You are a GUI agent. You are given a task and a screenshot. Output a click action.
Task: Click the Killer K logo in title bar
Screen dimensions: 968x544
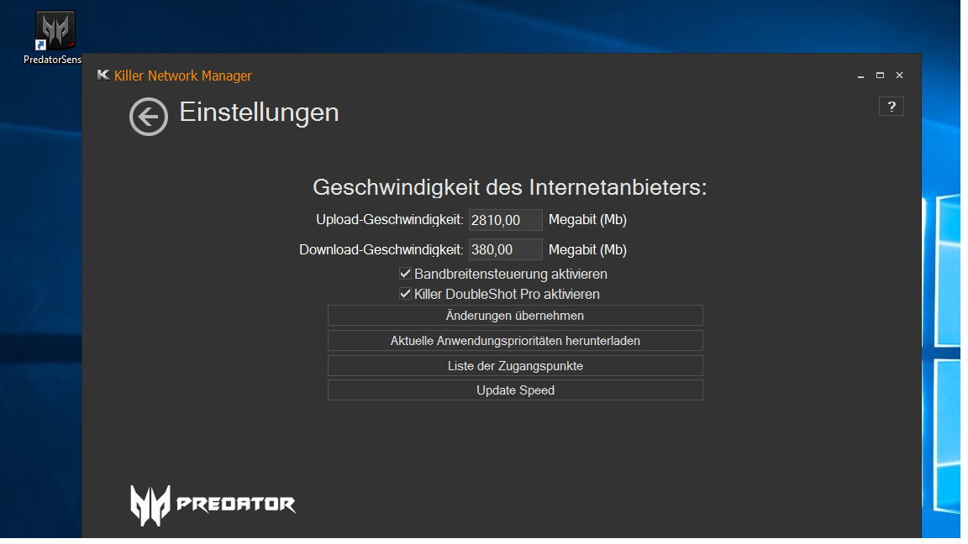point(103,76)
